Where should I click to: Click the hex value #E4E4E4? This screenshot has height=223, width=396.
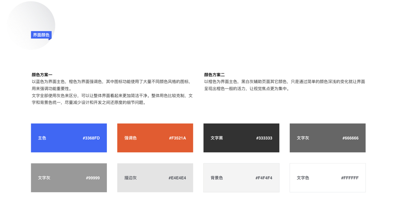point(177,178)
